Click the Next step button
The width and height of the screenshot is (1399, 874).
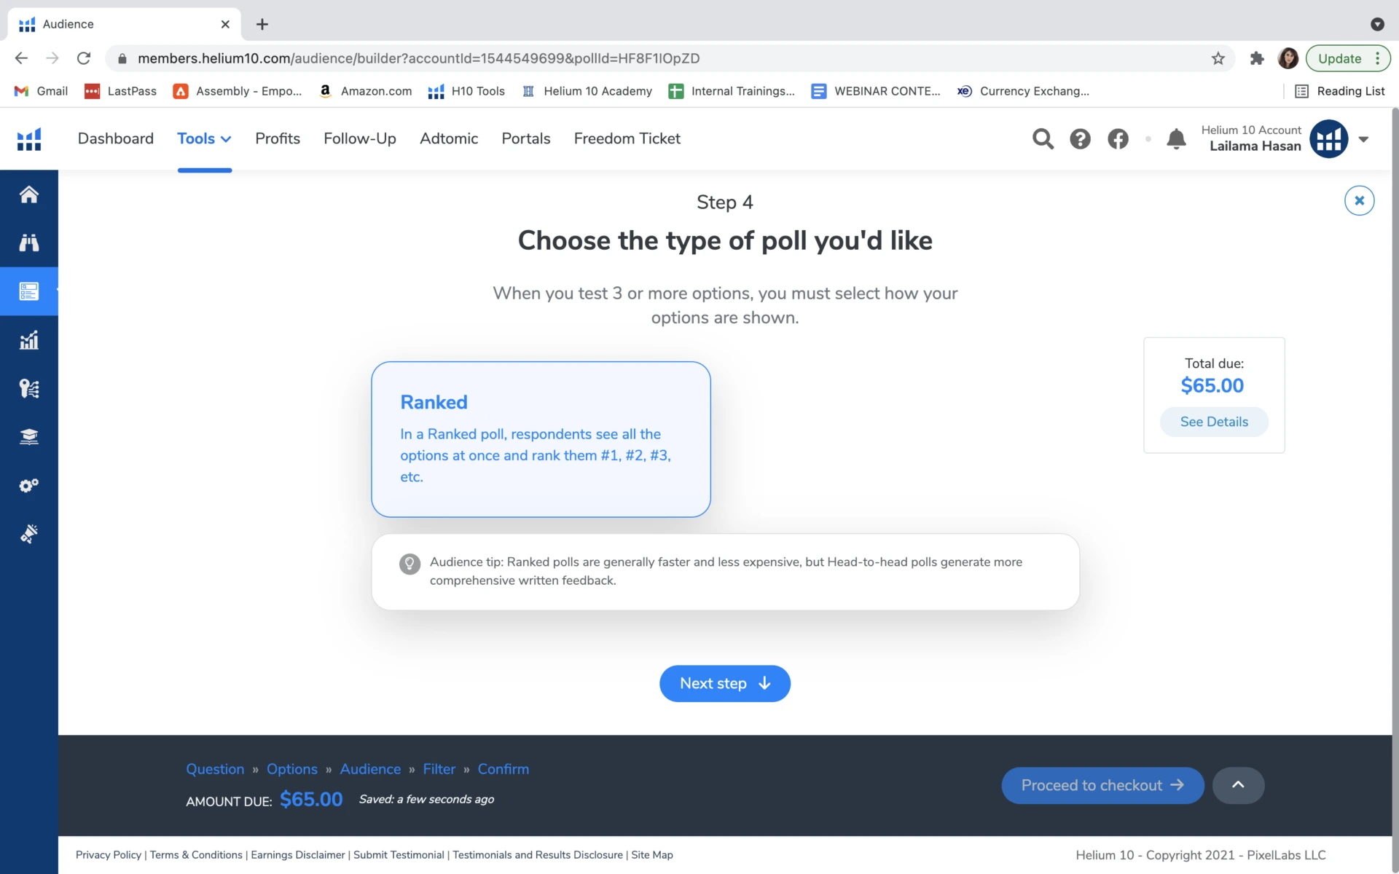(x=725, y=683)
